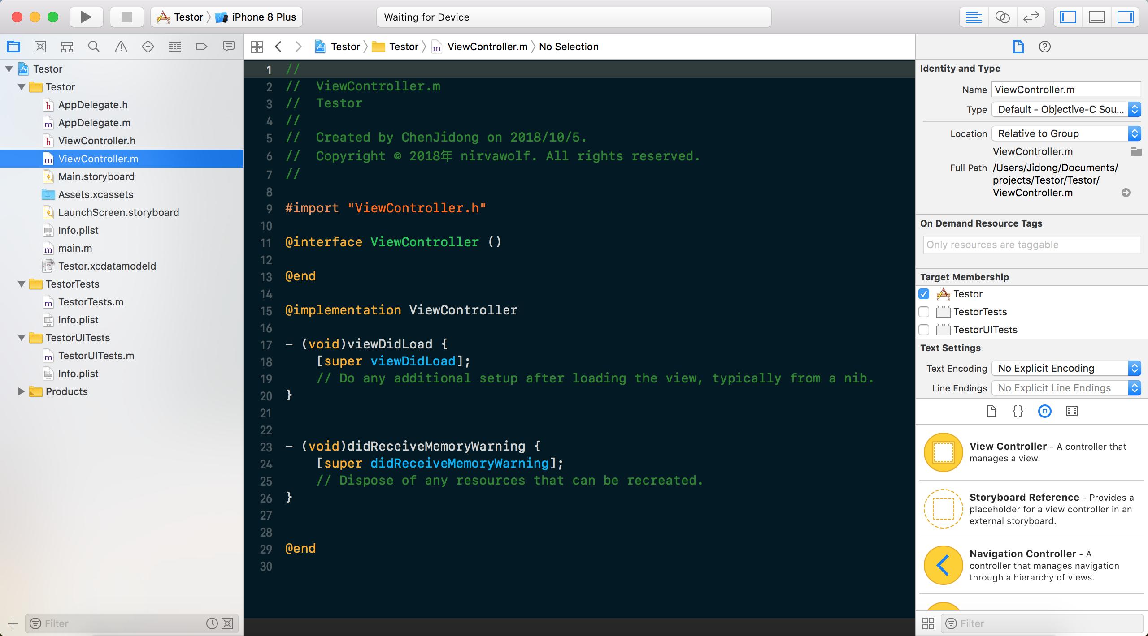This screenshot has height=636, width=1148.
Task: Open the Quick Help inspector
Action: [x=1044, y=47]
